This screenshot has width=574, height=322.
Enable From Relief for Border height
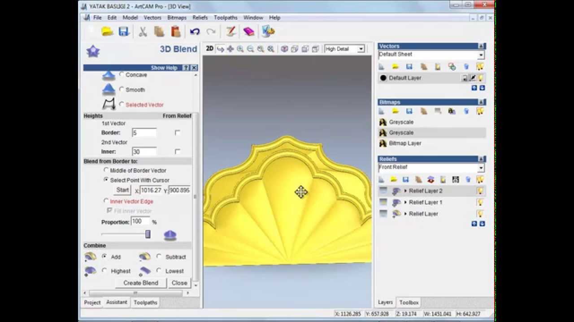pos(177,133)
